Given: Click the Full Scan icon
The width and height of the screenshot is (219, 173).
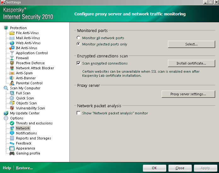Looking at the screenshot, I should coord(12,93).
